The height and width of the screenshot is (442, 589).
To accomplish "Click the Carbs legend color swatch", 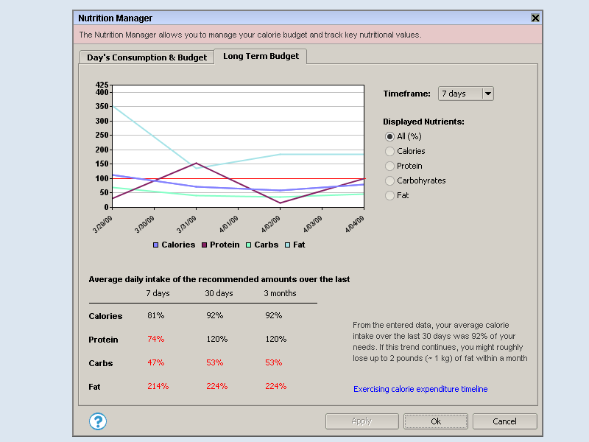I will [x=249, y=245].
